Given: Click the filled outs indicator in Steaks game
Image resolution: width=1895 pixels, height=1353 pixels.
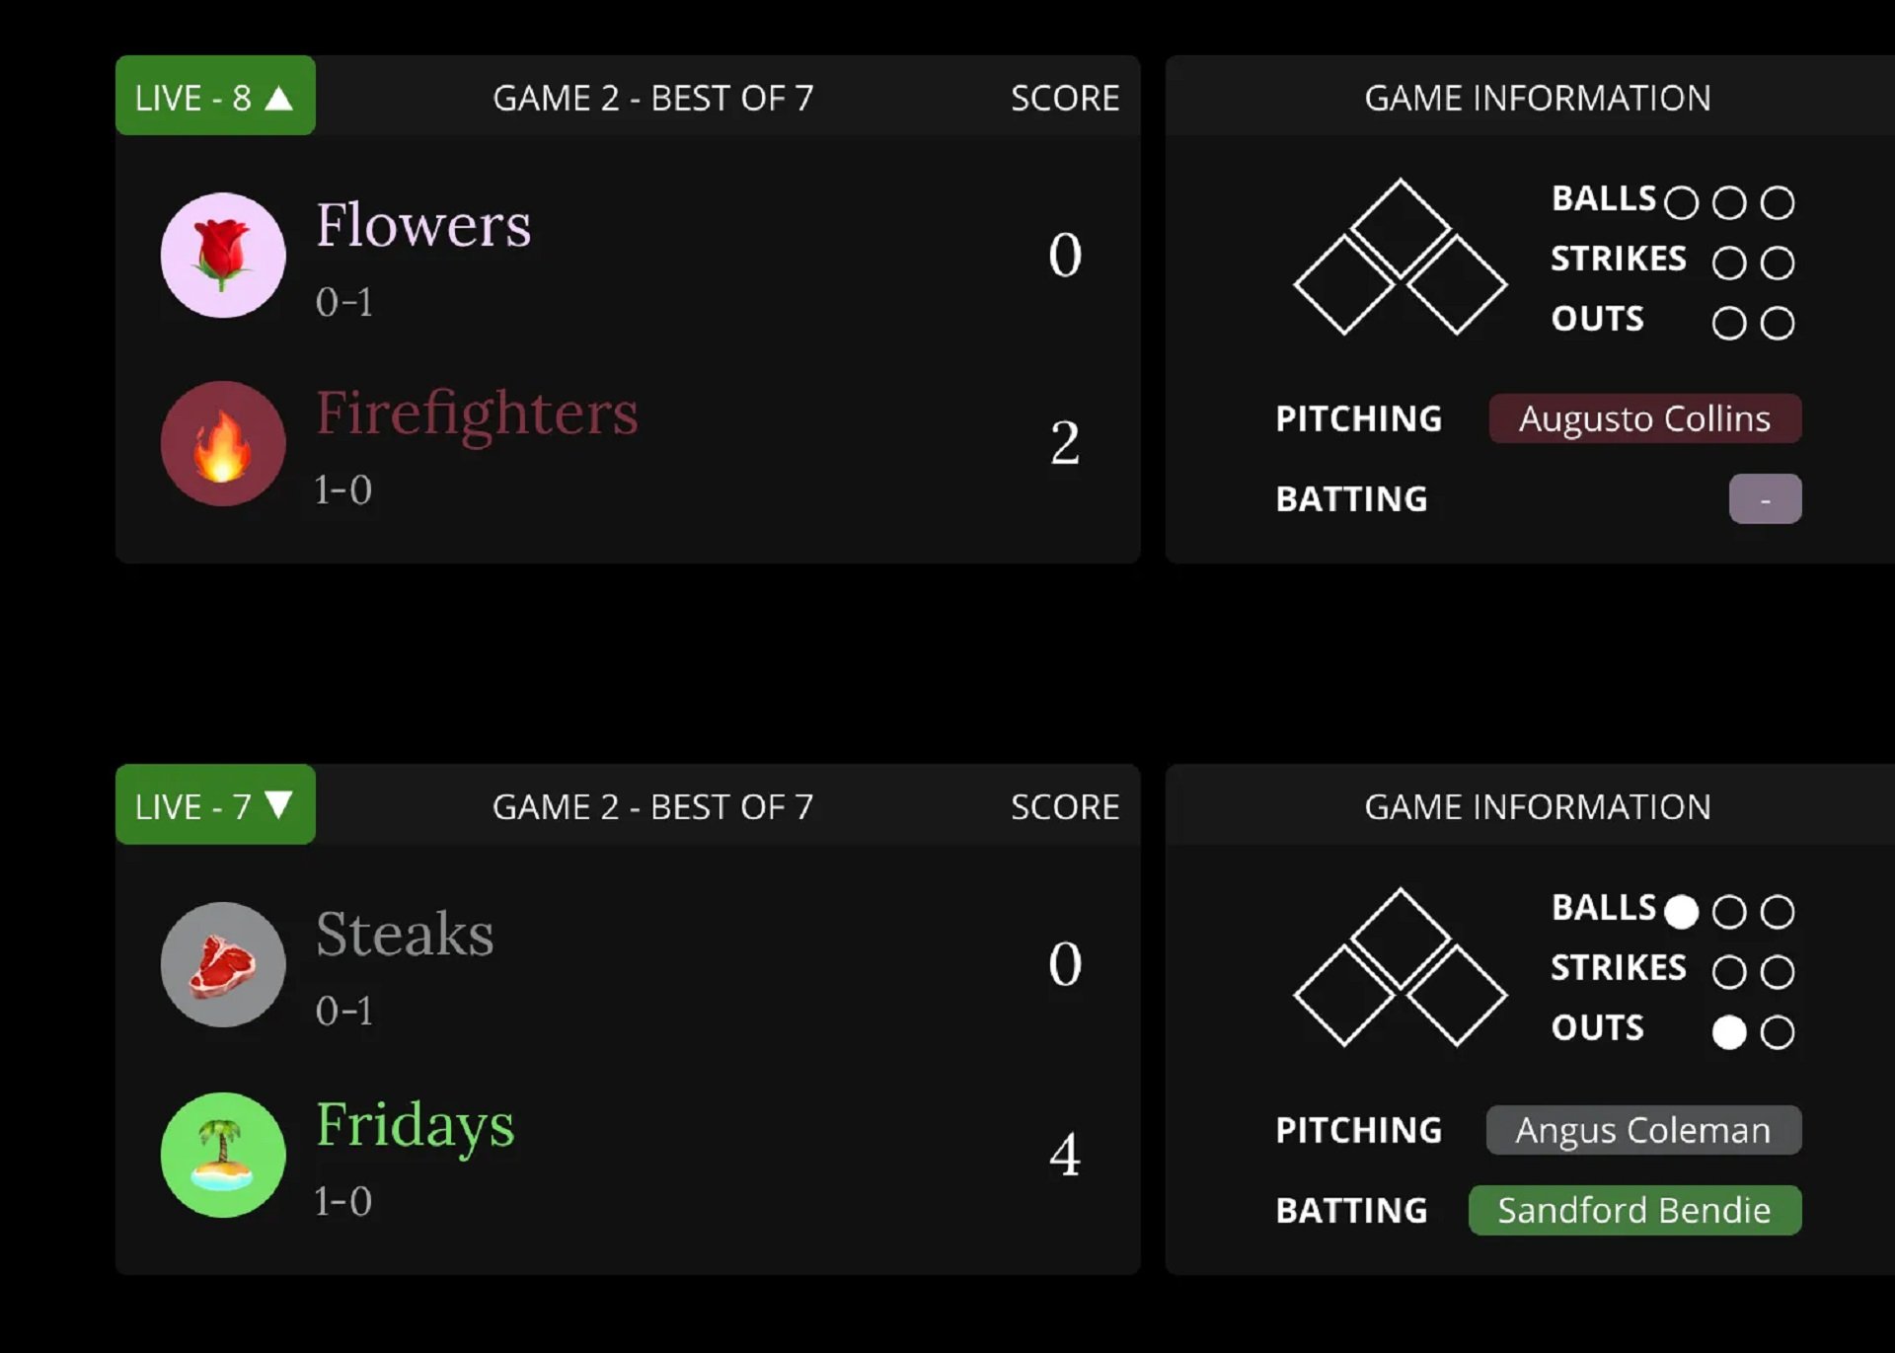Looking at the screenshot, I should tap(1728, 1032).
